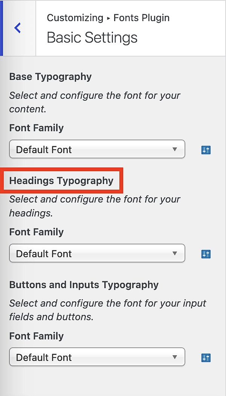The image size is (226, 396).
Task: Click the Customizing breadcrumb text
Action: pyautogui.click(x=75, y=18)
